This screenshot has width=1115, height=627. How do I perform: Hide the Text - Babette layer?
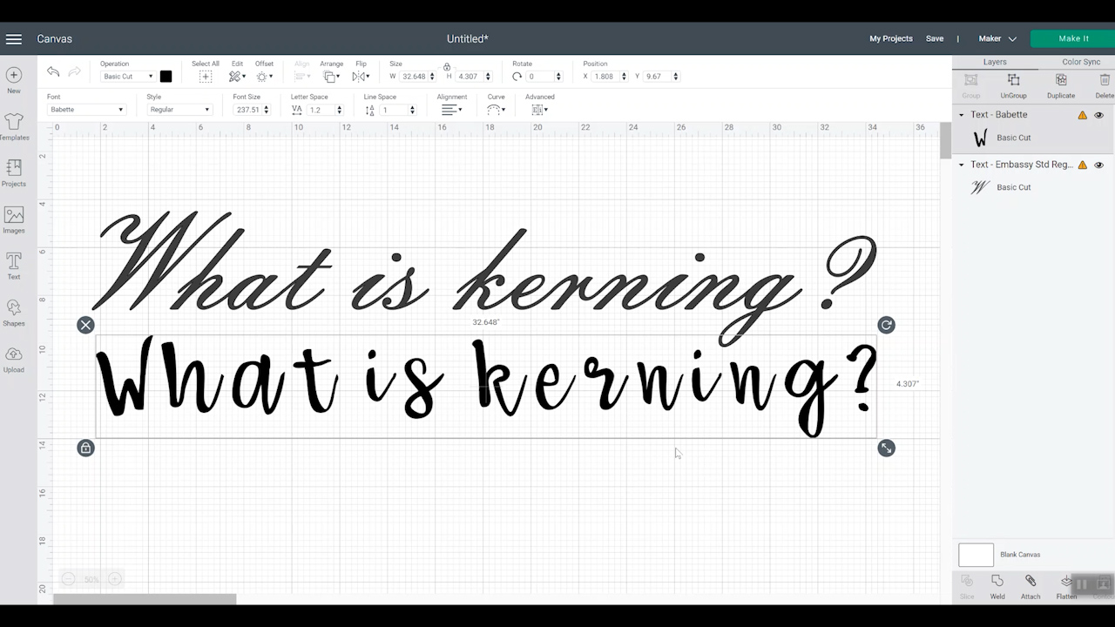(1098, 115)
